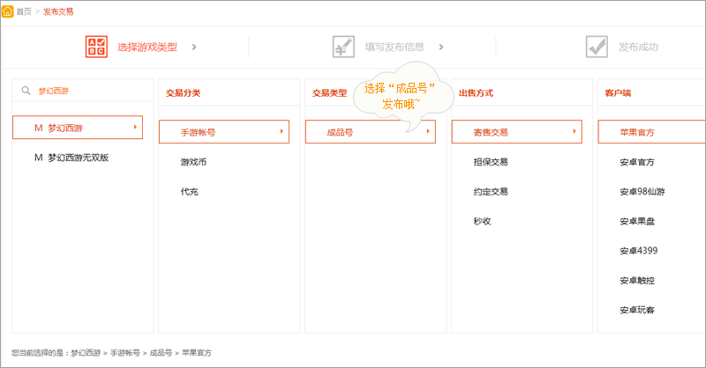Select 担保交易 sale method
The width and height of the screenshot is (706, 368).
490,162
